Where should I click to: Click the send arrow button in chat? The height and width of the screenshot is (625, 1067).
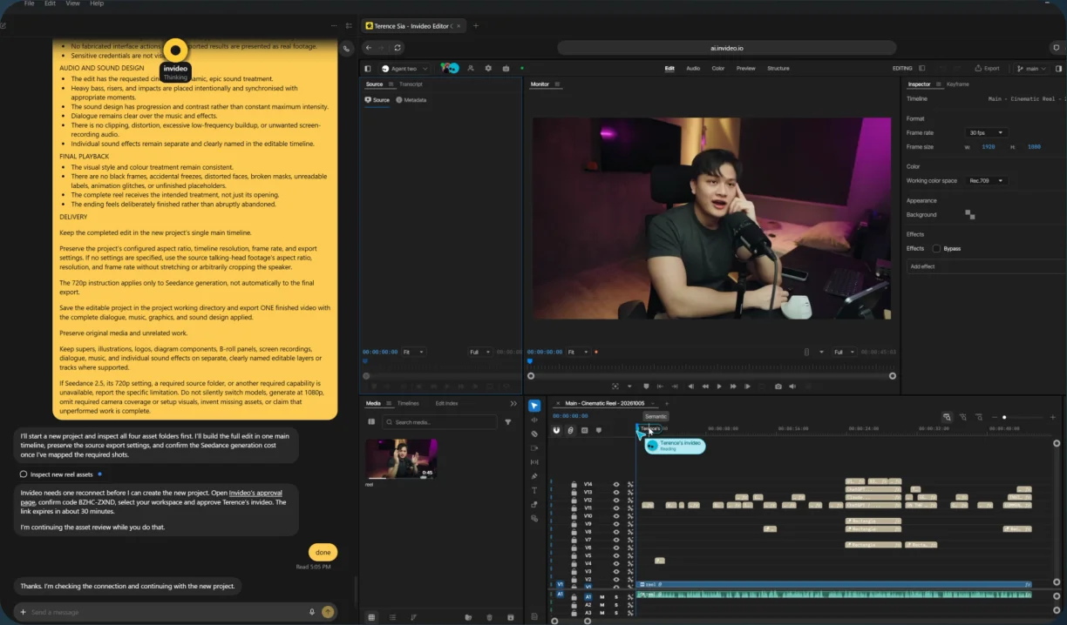(328, 612)
